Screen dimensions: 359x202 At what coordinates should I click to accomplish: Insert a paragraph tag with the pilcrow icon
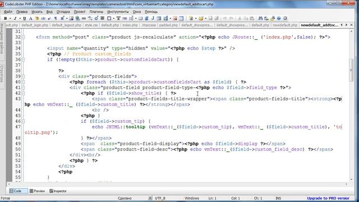pyautogui.click(x=56, y=19)
